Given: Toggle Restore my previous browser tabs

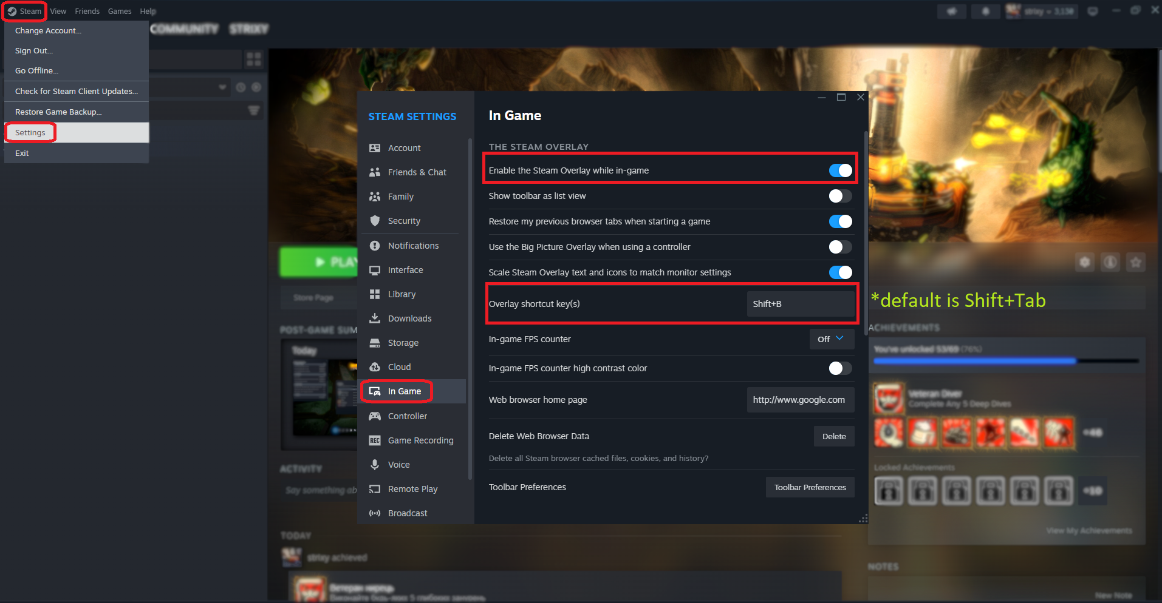Looking at the screenshot, I should pyautogui.click(x=841, y=221).
